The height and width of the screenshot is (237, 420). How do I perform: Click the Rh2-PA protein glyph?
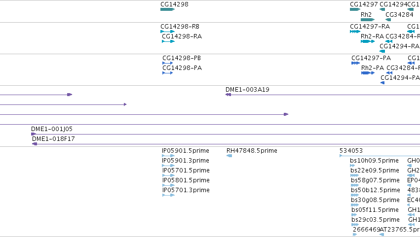(368, 73)
